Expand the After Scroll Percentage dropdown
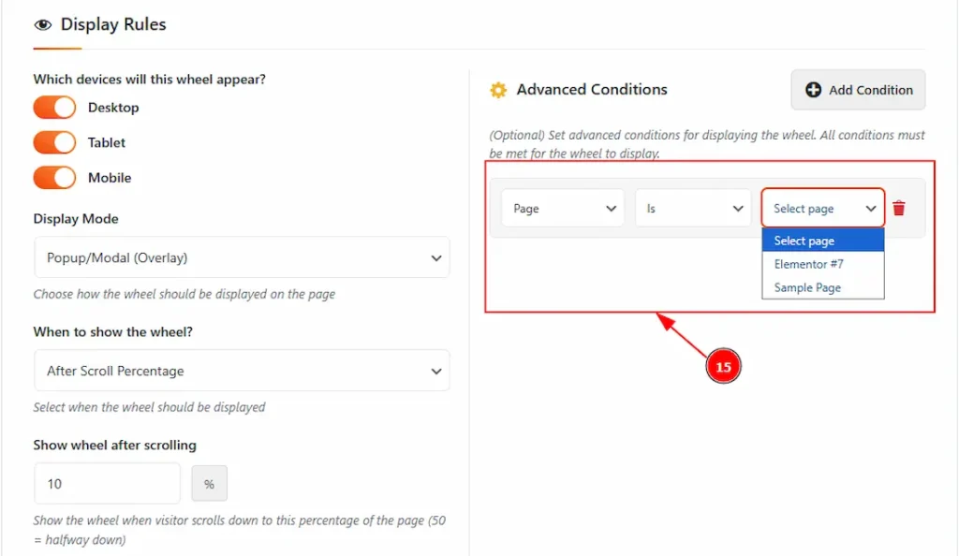This screenshot has width=959, height=556. 242,371
